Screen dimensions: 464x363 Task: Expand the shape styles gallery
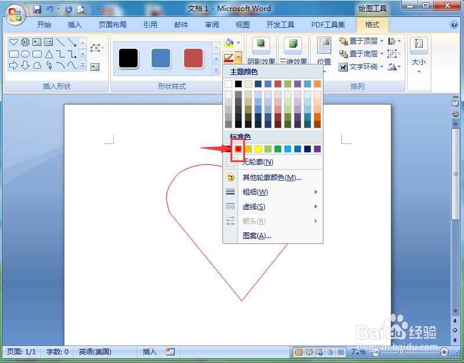point(216,70)
